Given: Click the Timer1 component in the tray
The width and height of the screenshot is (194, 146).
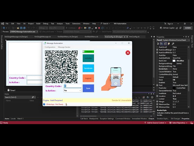Looking at the screenshot, I should 12,90.
